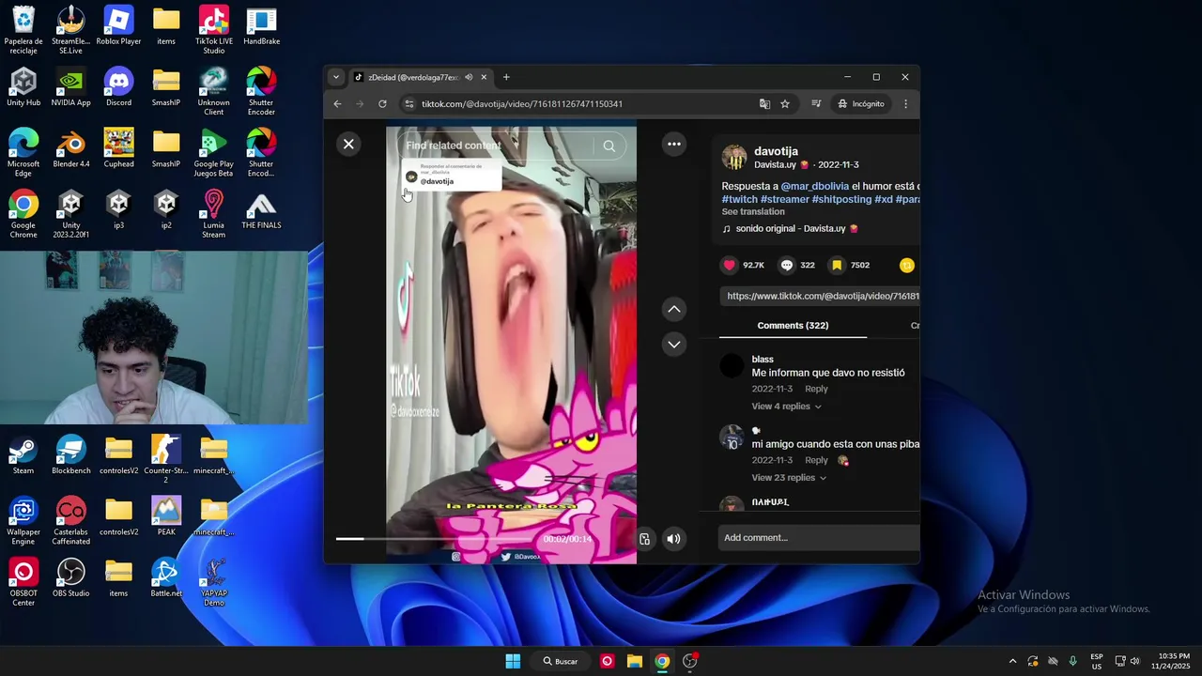Viewport: 1202px width, 676px height.
Task: Click the Buscar taskbar search box
Action: (561, 661)
